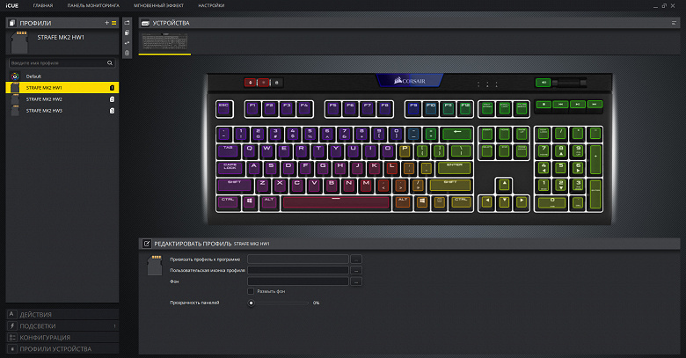686x358 pixels.
Task: Expand the КОНФИГУРАЦИЯ section
Action: tap(62, 337)
